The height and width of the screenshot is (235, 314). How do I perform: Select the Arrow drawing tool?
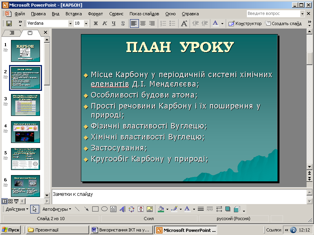tap(86, 209)
